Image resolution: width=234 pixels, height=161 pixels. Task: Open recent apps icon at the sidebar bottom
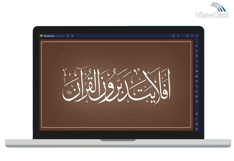click(x=197, y=129)
